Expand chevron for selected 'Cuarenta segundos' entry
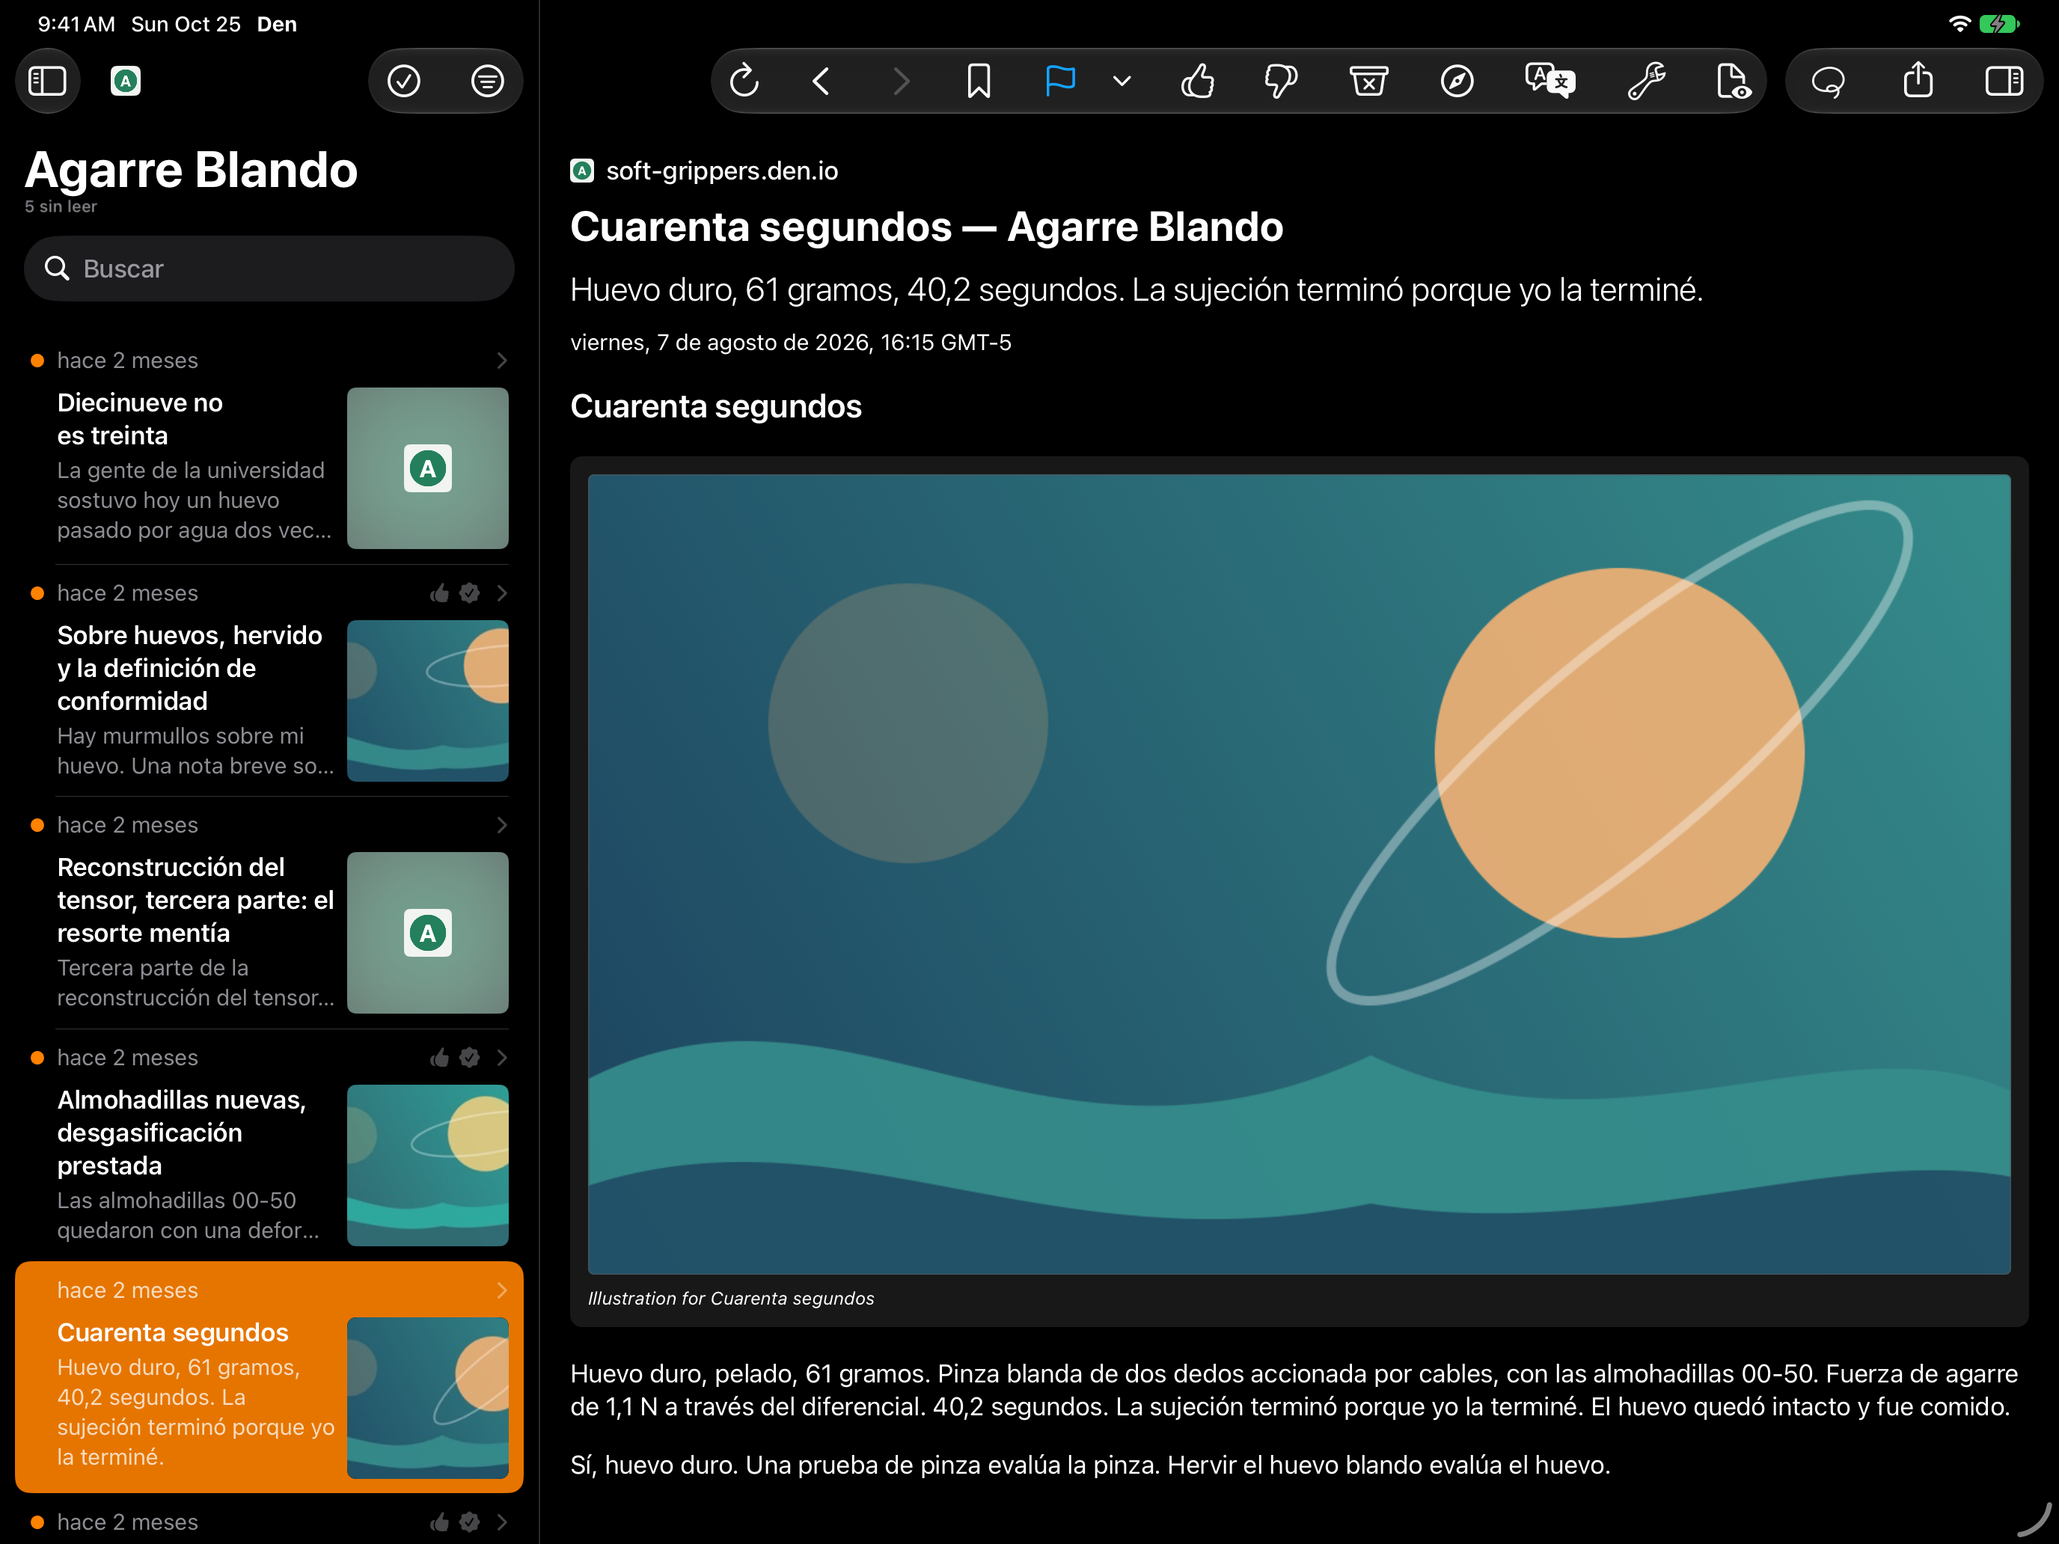2059x1544 pixels. (502, 1290)
